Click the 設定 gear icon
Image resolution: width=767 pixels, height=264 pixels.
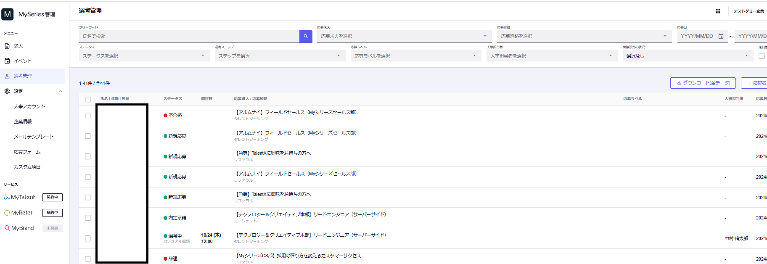click(7, 91)
